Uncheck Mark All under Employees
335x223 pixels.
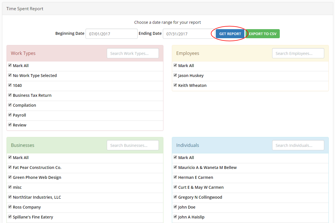tap(175, 65)
